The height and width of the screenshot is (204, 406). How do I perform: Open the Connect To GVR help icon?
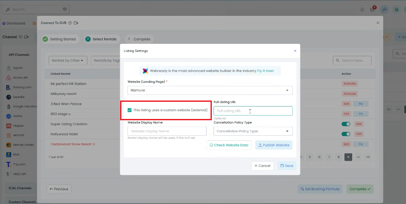70,23
